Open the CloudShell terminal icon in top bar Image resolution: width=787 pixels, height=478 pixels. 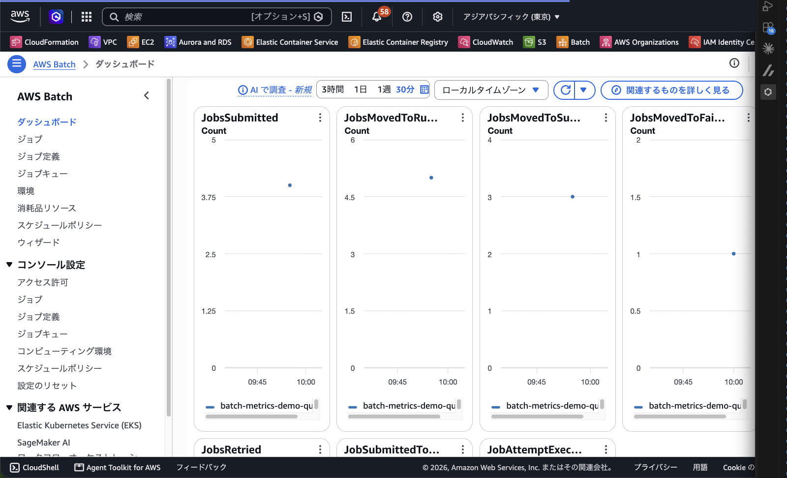pos(347,17)
